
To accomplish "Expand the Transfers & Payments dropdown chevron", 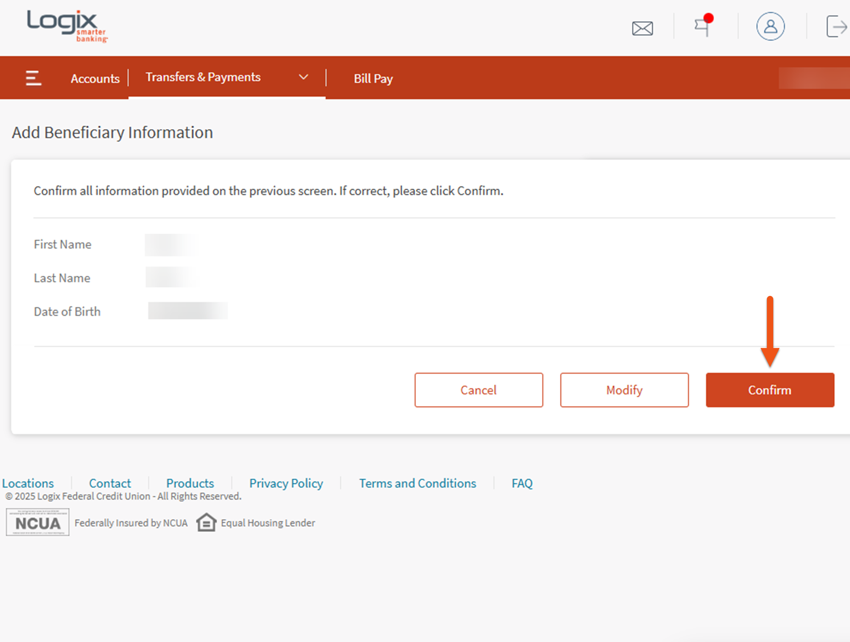I will [x=304, y=77].
